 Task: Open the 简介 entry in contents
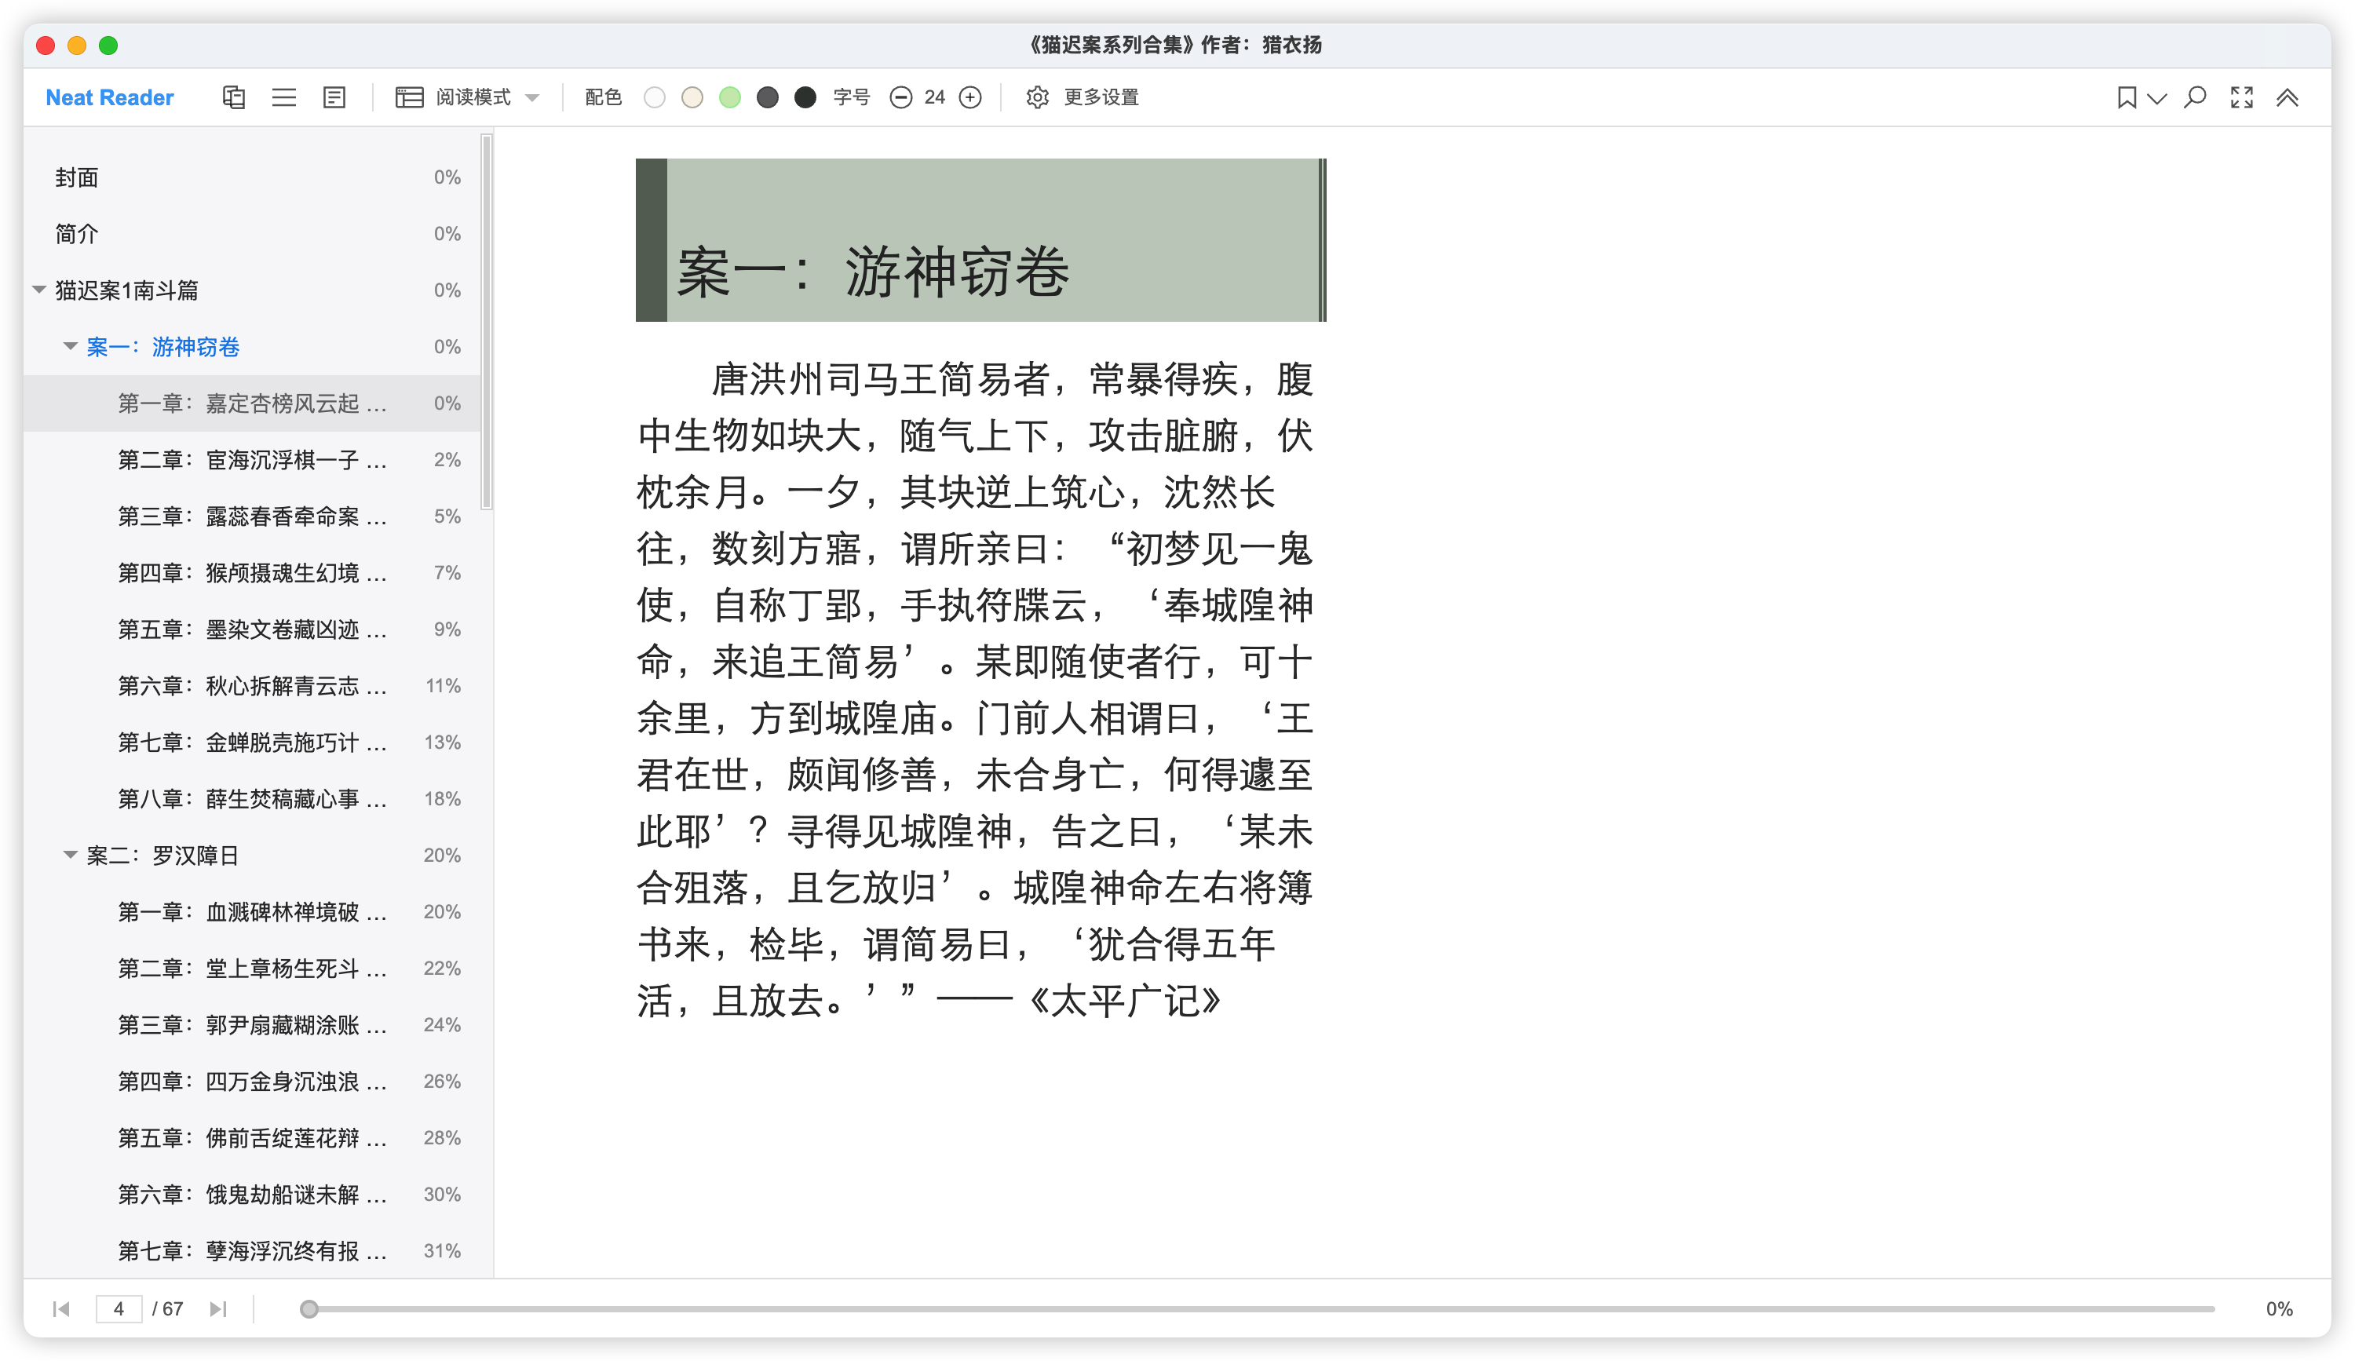[77, 234]
